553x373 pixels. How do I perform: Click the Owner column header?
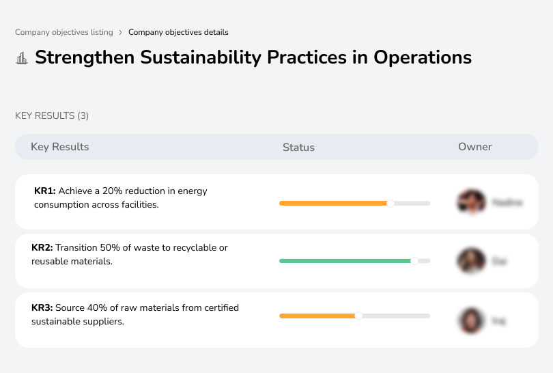[x=475, y=147]
